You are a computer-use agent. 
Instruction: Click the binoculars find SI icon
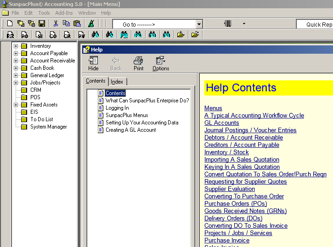pyautogui.click(x=152, y=34)
